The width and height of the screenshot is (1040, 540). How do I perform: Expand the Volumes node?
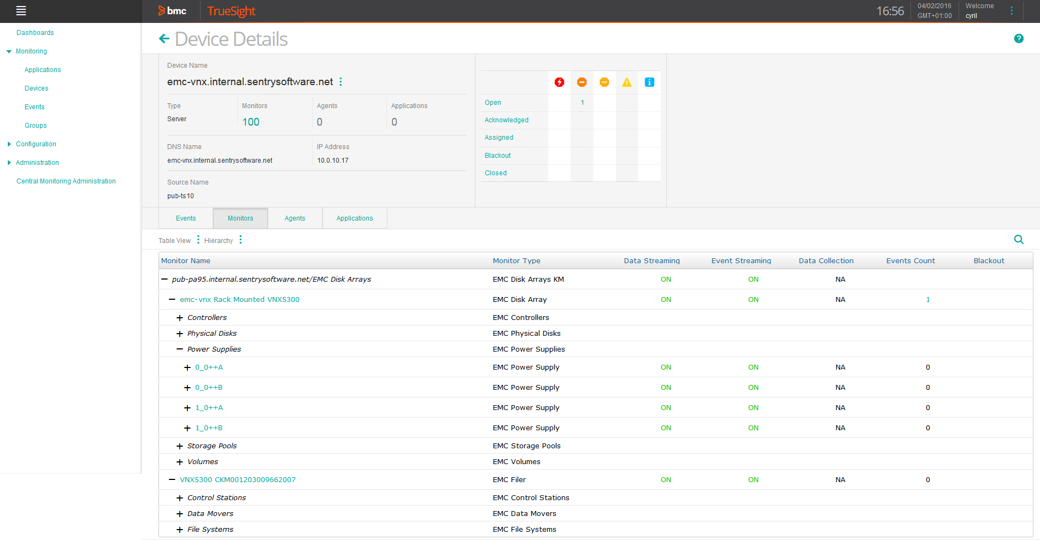180,462
